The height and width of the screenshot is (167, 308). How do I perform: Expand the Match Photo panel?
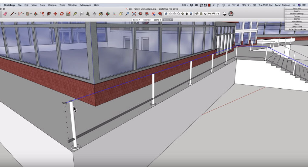pyautogui.click(x=296, y=21)
